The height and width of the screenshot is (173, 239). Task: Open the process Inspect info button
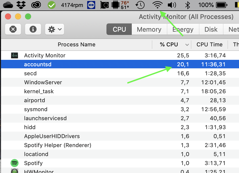click(x=33, y=29)
